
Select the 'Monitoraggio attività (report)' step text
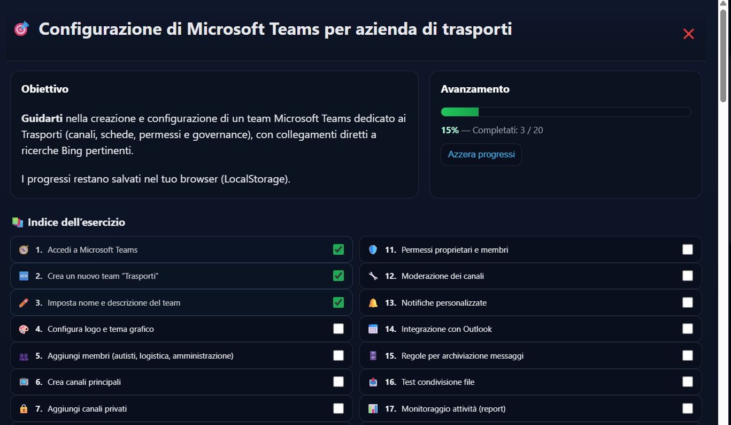point(453,409)
